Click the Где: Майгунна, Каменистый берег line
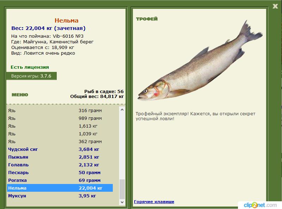Screen dimensions: 282x209 52,42
